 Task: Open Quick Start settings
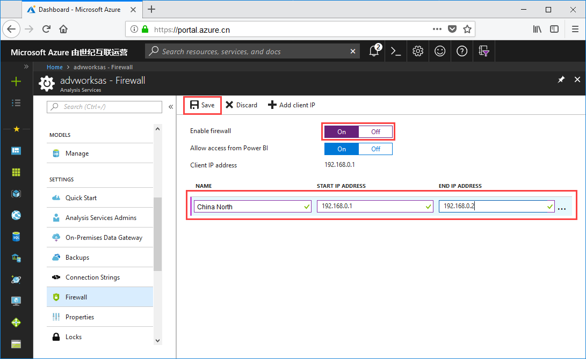point(100,197)
